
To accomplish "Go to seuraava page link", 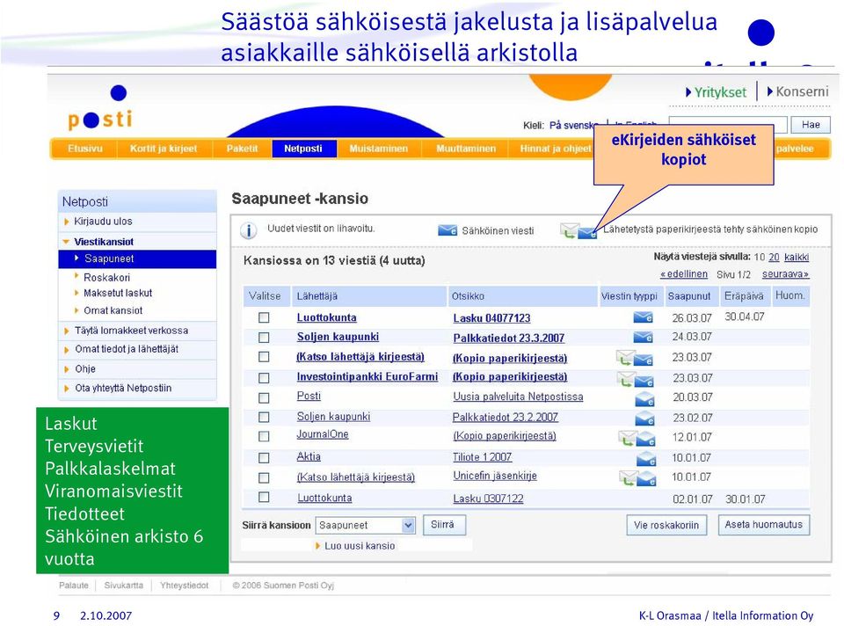I will pyautogui.click(x=785, y=274).
